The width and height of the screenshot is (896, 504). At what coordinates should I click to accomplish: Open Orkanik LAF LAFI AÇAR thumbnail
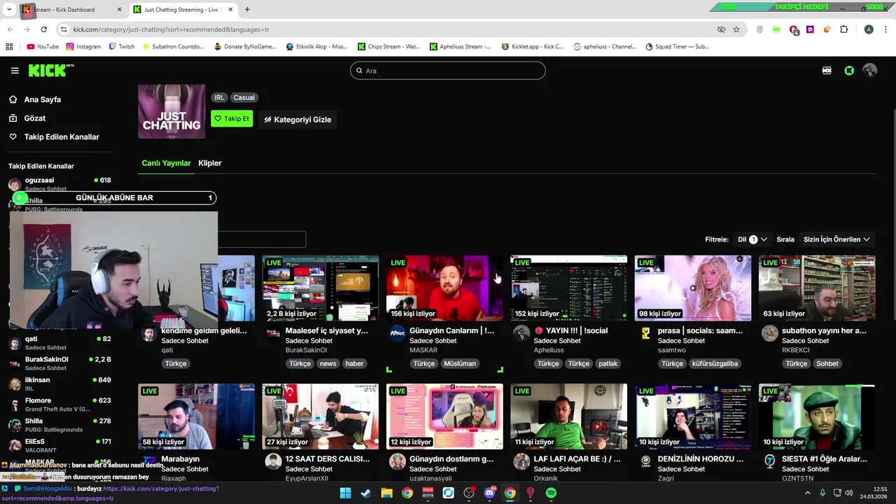point(568,416)
